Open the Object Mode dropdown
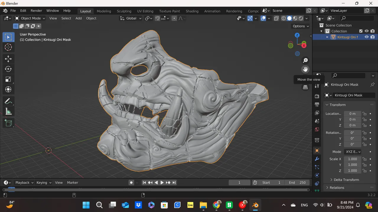The image size is (378, 212). (x=30, y=18)
